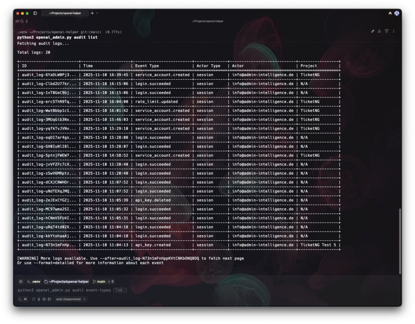Click the terminal prompt icon at bottom left
415x324 pixels.
point(20,299)
